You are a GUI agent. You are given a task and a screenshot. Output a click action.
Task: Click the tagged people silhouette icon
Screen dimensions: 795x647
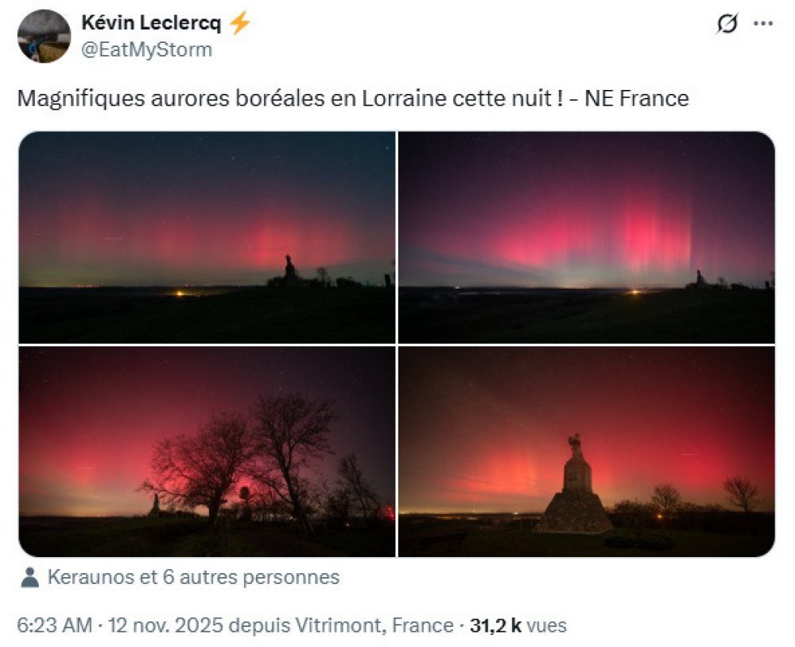[30, 578]
